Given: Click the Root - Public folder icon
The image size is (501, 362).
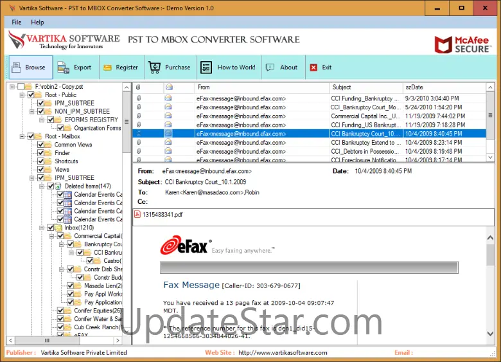Looking at the screenshot, I should pyautogui.click(x=39, y=95).
